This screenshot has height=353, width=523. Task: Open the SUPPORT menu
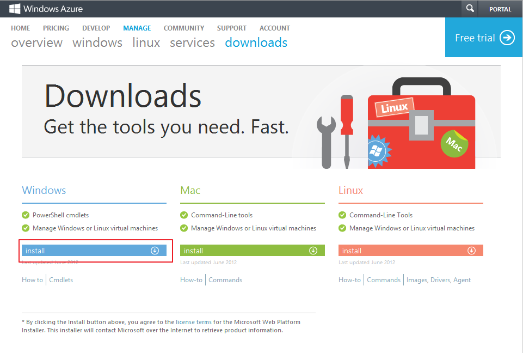pos(231,28)
